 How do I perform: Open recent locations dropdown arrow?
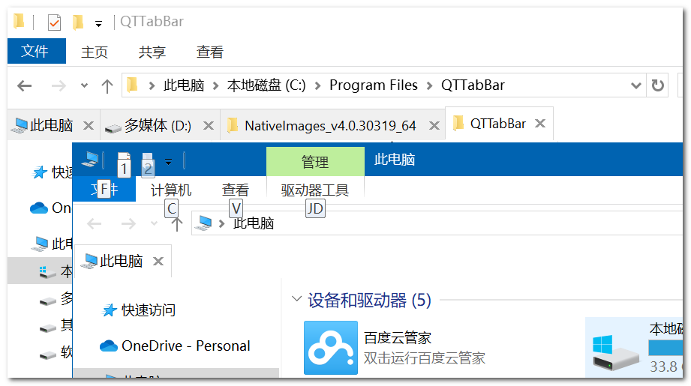click(x=84, y=85)
